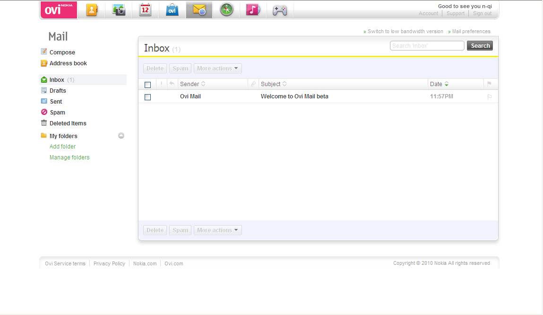This screenshot has width=543, height=315.
Task: Click the Address book icon in sidebar
Action: coord(44,63)
